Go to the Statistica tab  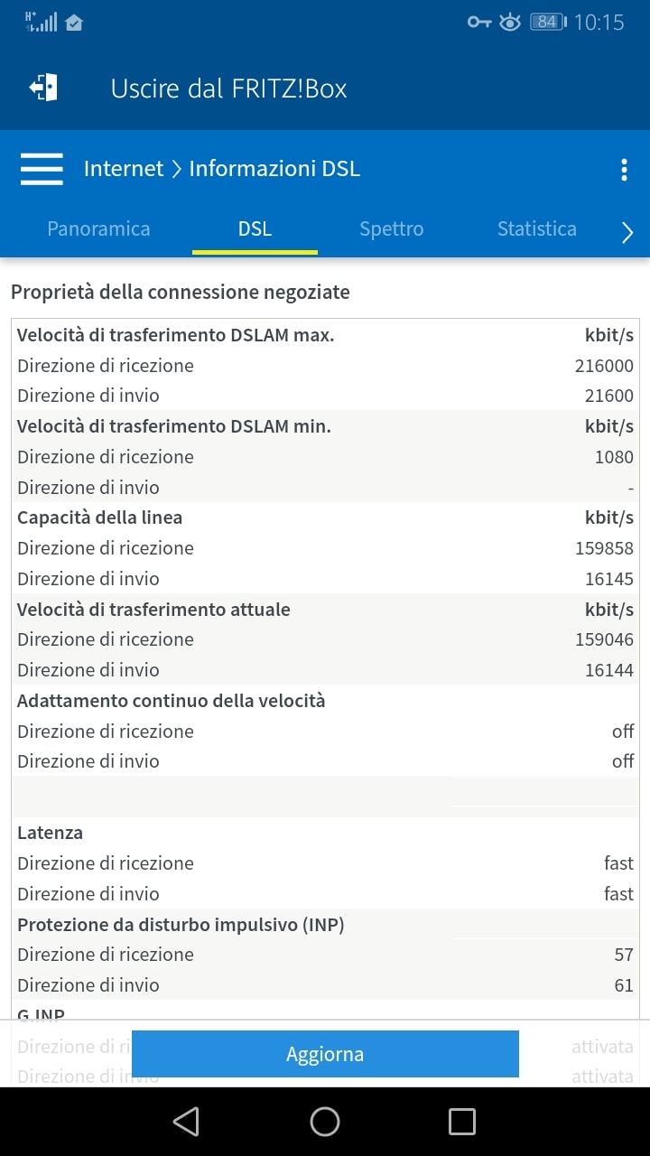536,229
